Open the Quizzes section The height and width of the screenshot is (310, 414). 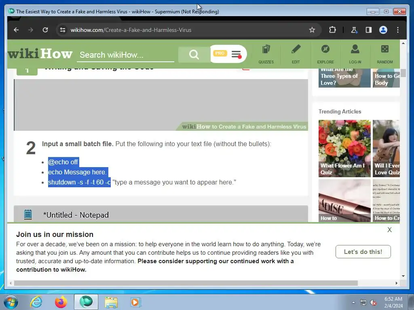point(266,54)
